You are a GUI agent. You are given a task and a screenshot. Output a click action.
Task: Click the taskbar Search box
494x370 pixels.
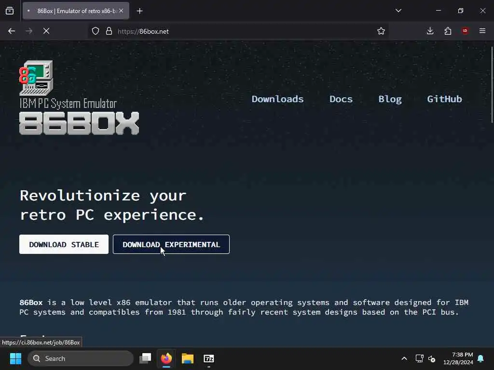(x=81, y=358)
